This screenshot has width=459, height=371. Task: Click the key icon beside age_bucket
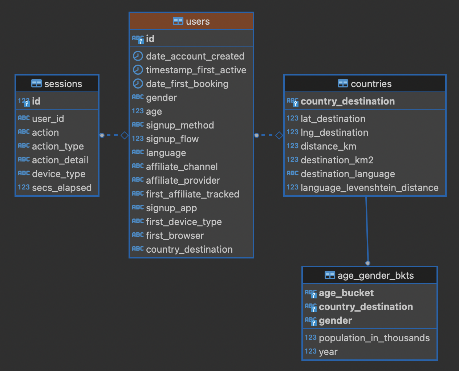coord(310,293)
